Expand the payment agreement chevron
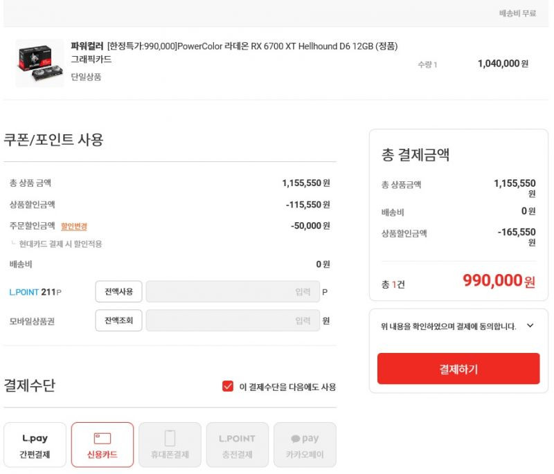This screenshot has height=474, width=554. click(530, 325)
